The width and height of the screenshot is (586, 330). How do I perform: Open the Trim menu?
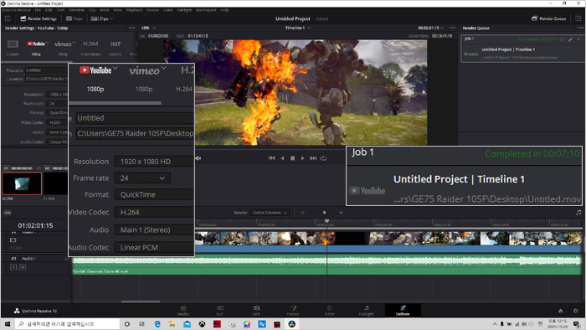point(60,10)
